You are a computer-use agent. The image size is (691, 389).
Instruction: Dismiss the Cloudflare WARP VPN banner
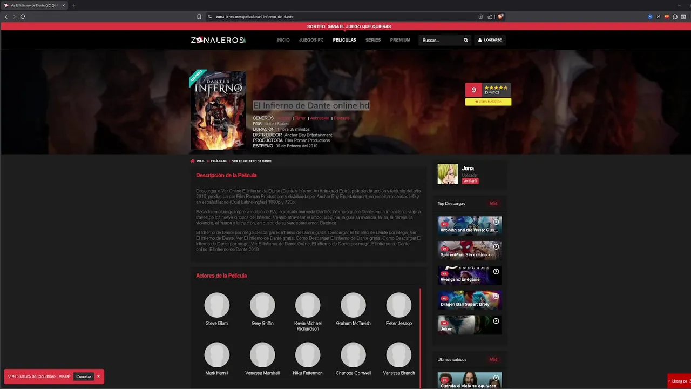click(98, 377)
